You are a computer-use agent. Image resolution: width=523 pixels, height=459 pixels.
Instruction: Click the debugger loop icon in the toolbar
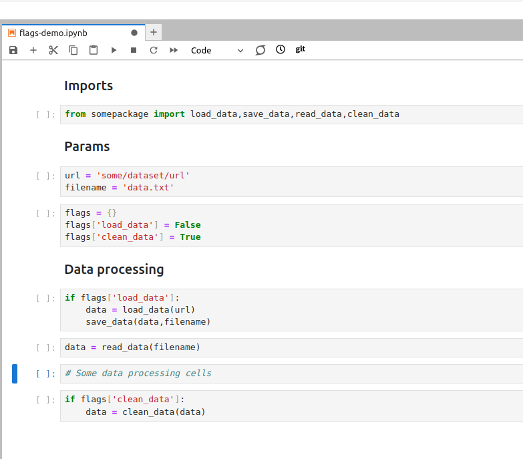point(260,50)
